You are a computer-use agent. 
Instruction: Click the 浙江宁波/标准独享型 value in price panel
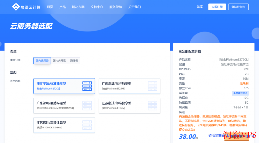[235, 64]
